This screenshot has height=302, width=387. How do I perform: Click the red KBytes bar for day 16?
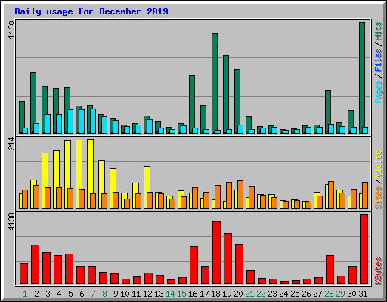pos(193,265)
